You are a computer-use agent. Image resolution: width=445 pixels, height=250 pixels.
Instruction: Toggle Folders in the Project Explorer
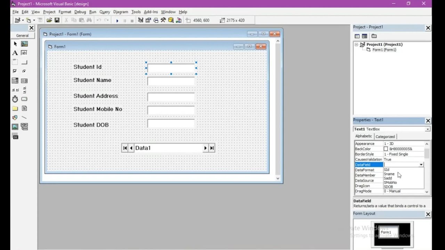click(374, 36)
